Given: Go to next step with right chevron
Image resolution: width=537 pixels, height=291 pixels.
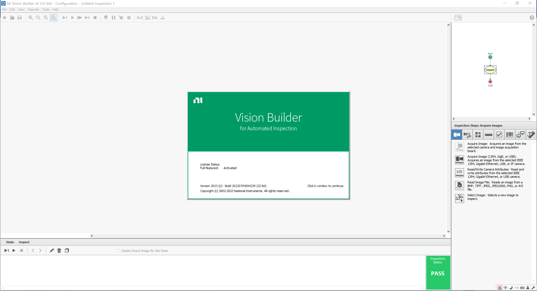Looking at the screenshot, I should [x=40, y=250].
